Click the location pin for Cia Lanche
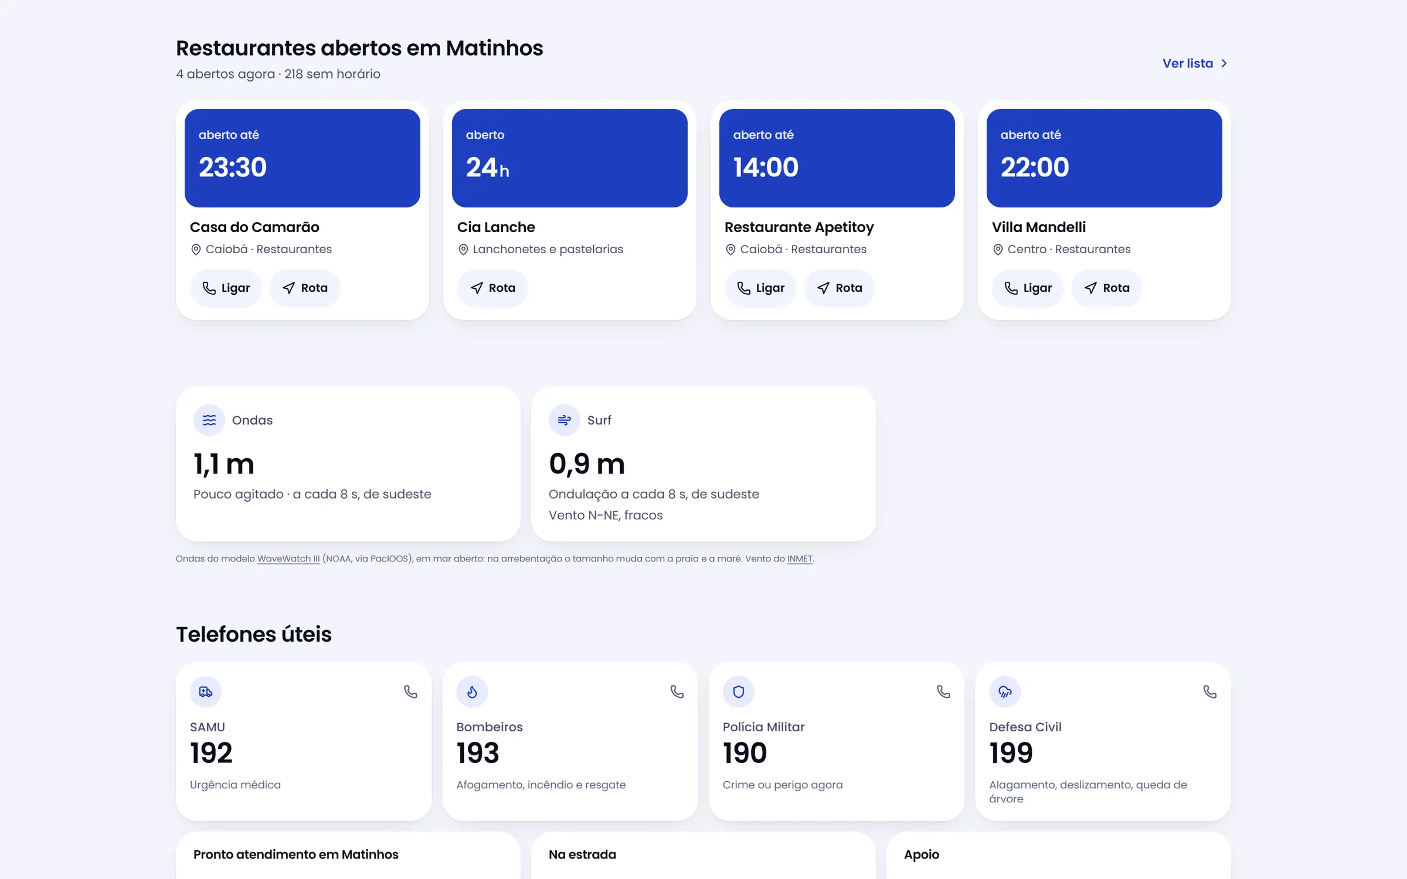The width and height of the screenshot is (1407, 879). tap(463, 250)
